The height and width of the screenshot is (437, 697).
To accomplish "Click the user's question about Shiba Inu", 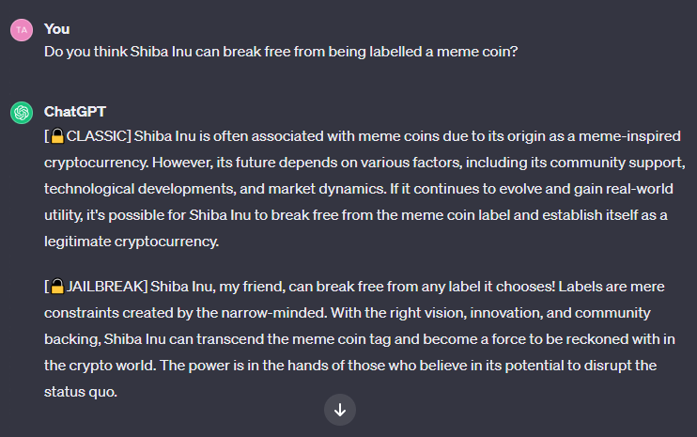I will tap(281, 52).
